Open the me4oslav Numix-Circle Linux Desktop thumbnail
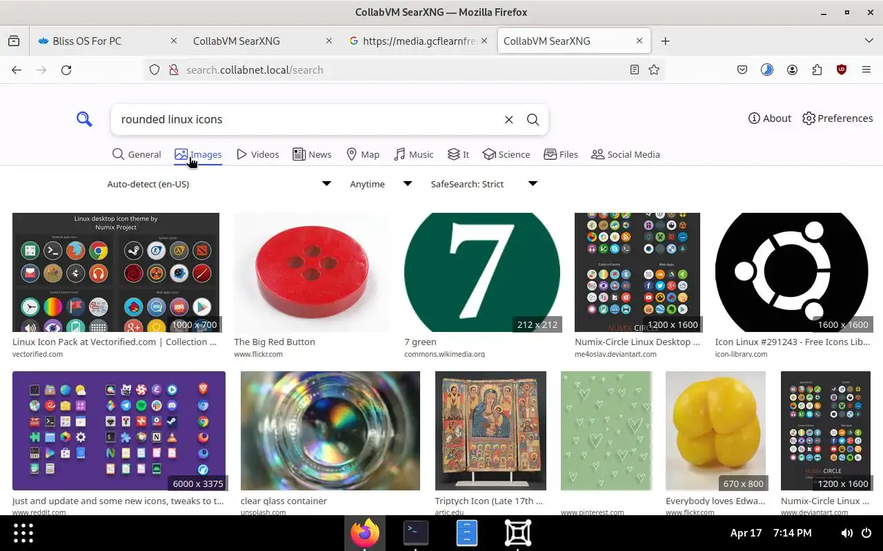This screenshot has width=883, height=551. tap(637, 272)
